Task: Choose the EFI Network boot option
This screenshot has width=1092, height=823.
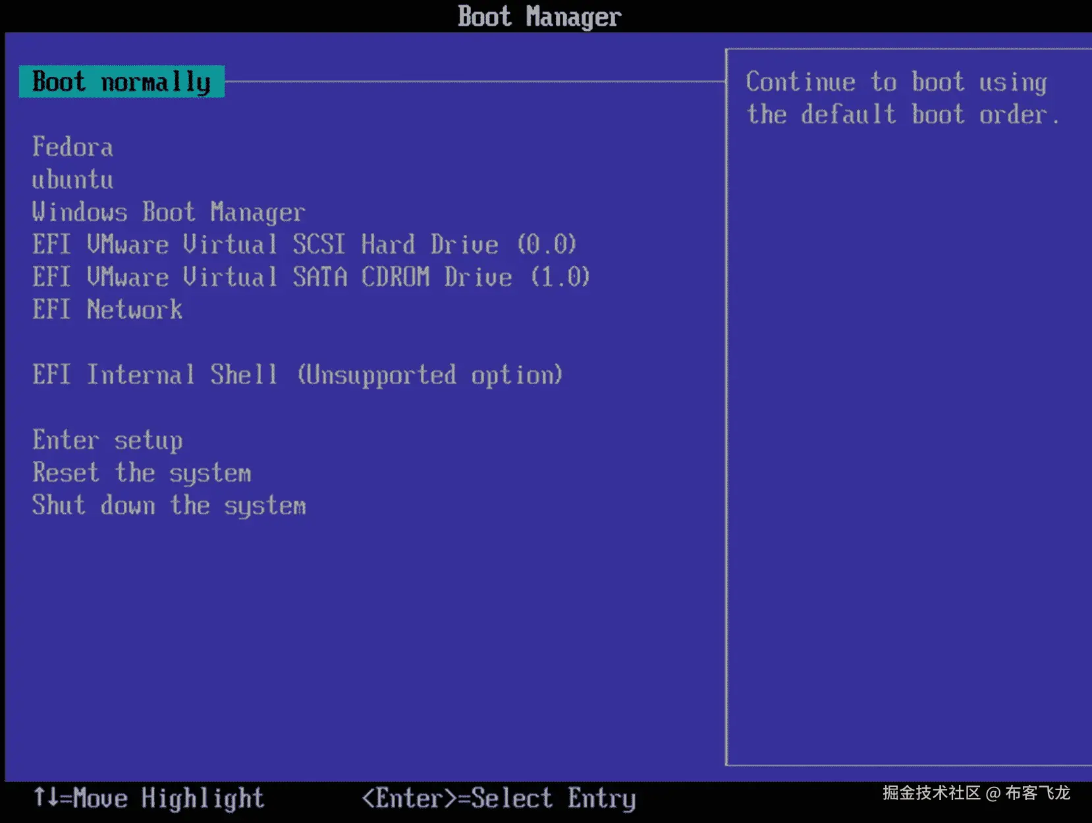Action: click(x=107, y=310)
